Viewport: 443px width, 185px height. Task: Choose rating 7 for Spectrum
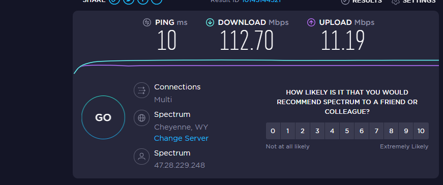(376, 131)
